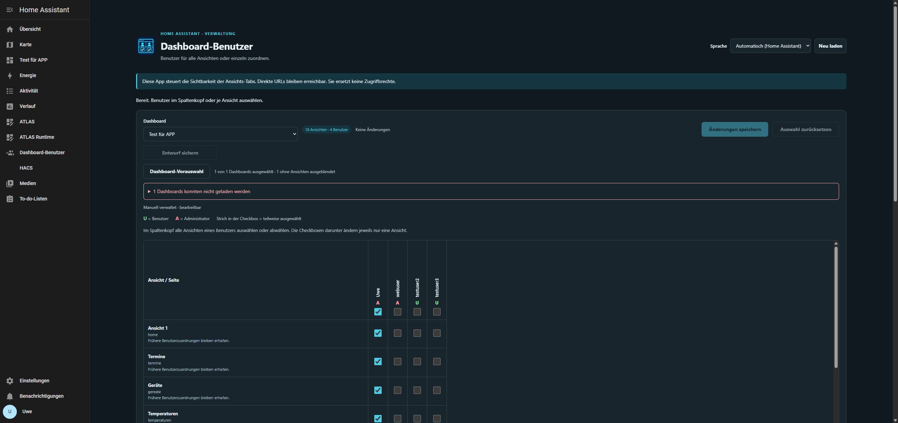
Task: Open the Sprache language dropdown
Action: [x=770, y=46]
